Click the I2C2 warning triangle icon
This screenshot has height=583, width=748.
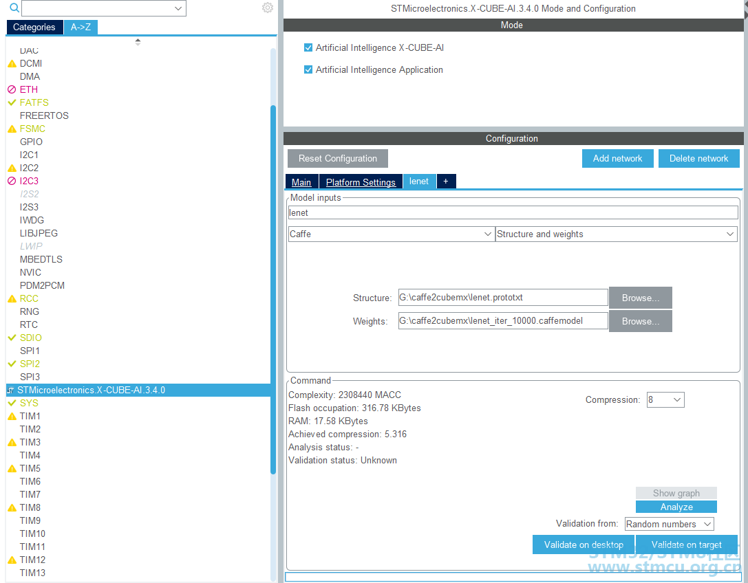click(12, 168)
